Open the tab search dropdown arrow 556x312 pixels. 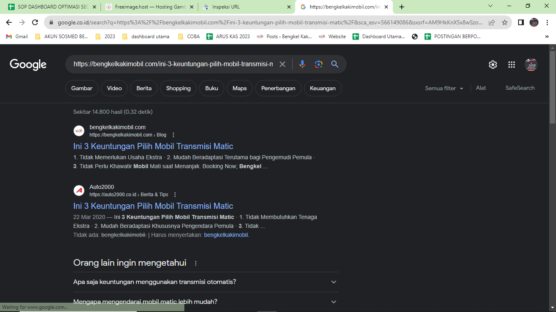click(x=490, y=6)
